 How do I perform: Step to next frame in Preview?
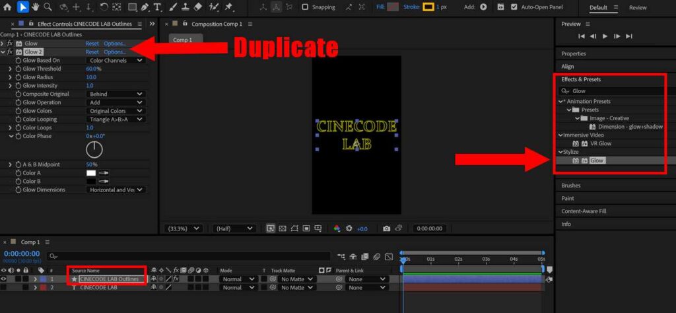pos(617,36)
